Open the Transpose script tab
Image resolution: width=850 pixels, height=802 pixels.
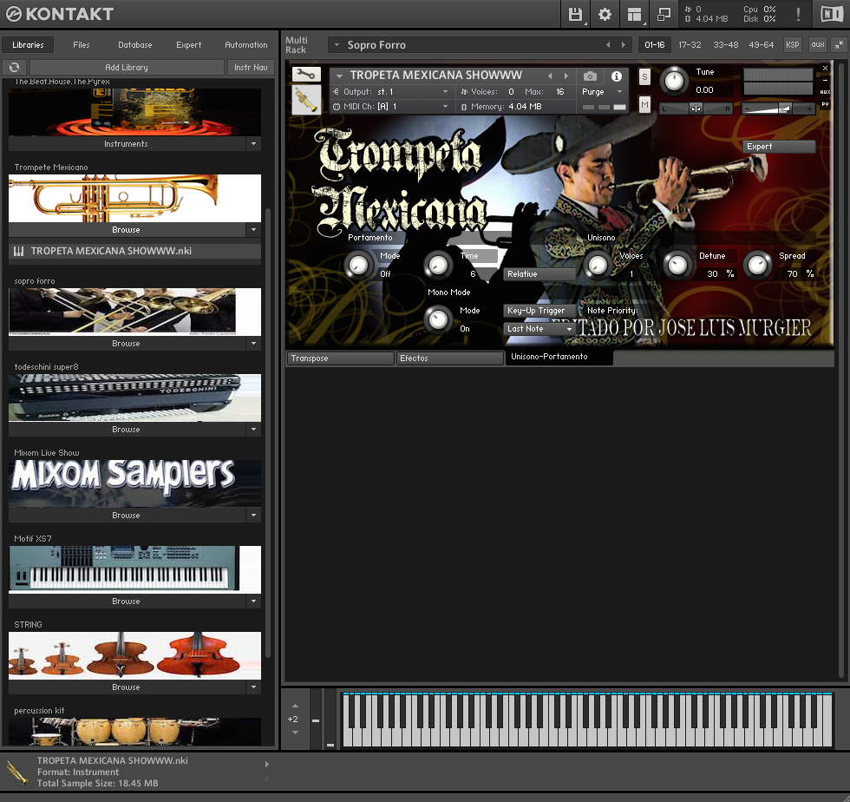tap(340, 358)
